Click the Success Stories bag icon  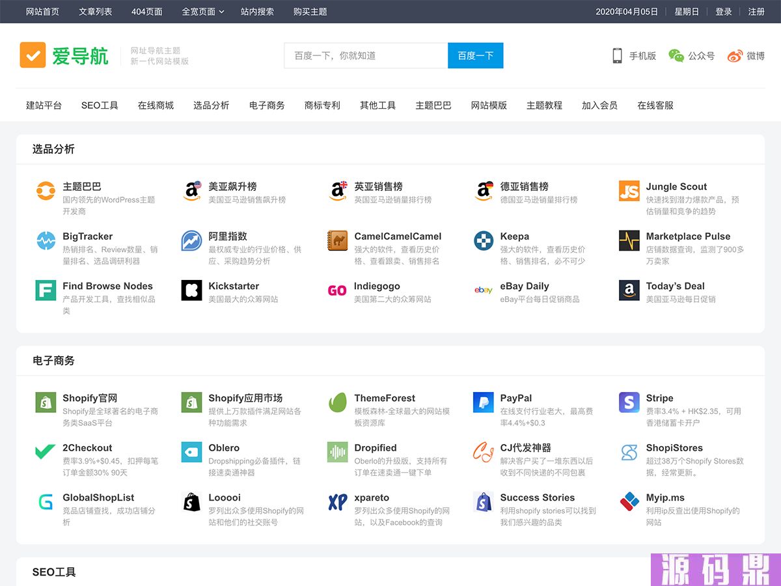(483, 501)
